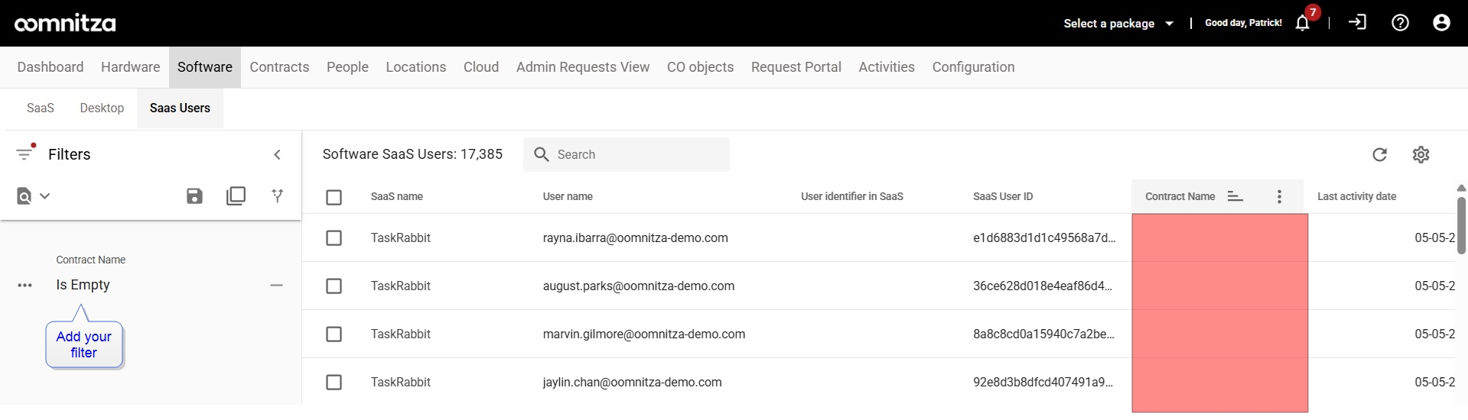The image size is (1468, 420).
Task: Sort by Last activity date header
Action: click(x=1356, y=196)
